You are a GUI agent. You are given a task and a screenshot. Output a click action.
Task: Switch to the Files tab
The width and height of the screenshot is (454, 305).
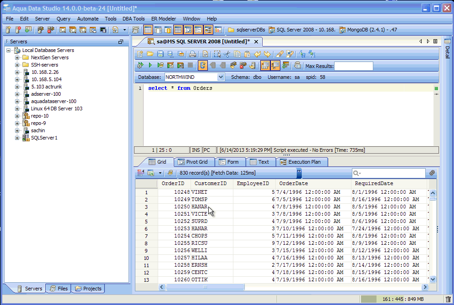(59, 289)
